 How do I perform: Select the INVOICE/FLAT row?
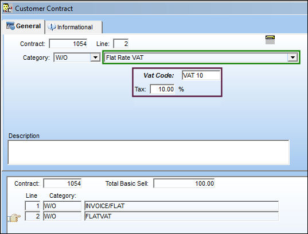(181, 206)
